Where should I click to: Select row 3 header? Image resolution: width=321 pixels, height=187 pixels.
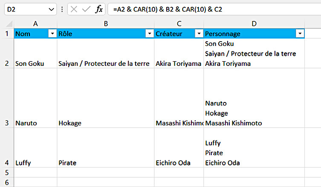pos(7,123)
